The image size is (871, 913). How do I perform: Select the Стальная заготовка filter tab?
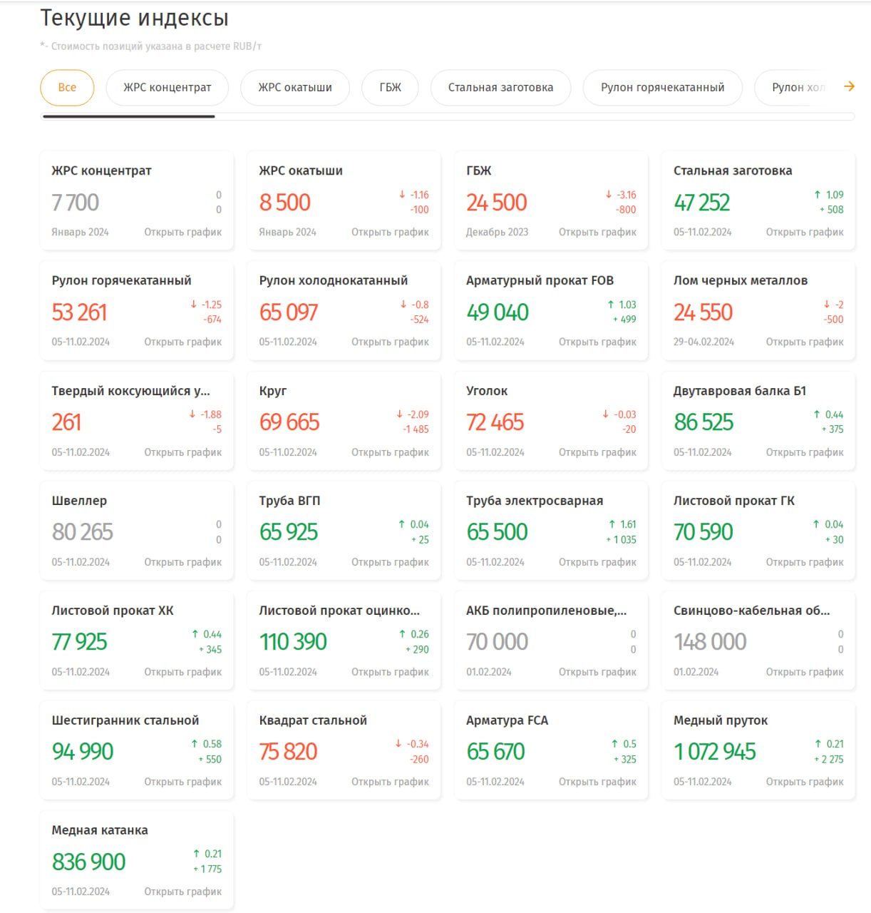tap(500, 88)
